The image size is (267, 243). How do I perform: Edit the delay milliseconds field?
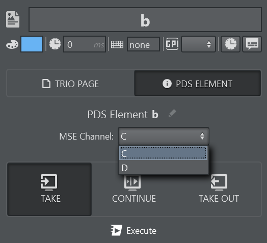coord(85,44)
